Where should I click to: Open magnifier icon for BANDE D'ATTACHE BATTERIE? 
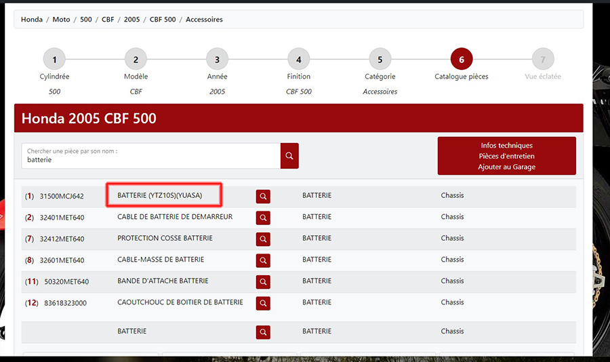tap(263, 282)
